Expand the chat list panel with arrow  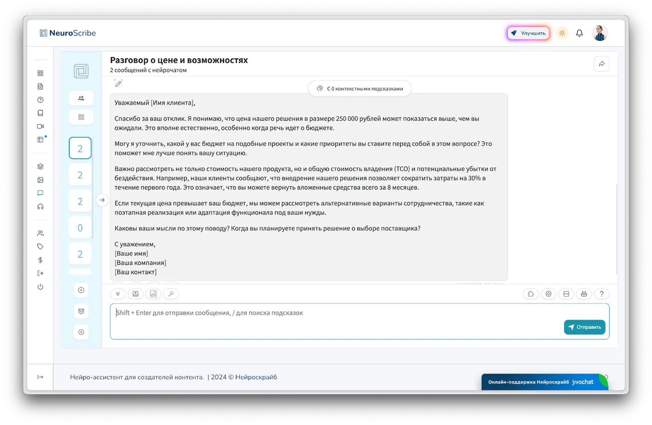tap(102, 200)
